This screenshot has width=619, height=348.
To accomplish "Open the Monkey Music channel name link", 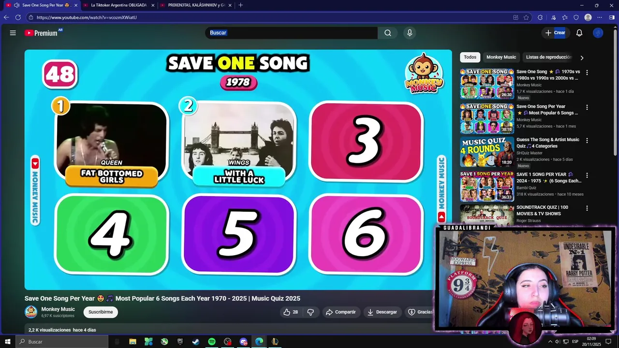I will pos(58,309).
